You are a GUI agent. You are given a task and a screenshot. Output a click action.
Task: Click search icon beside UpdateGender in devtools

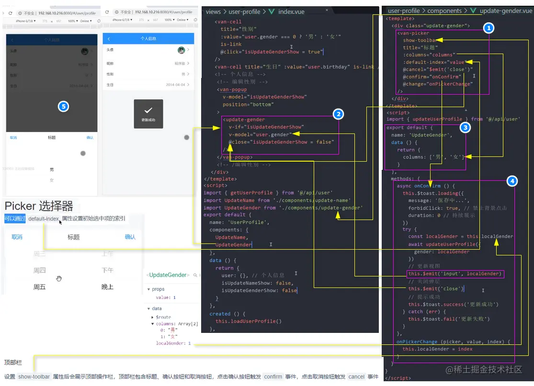195,275
